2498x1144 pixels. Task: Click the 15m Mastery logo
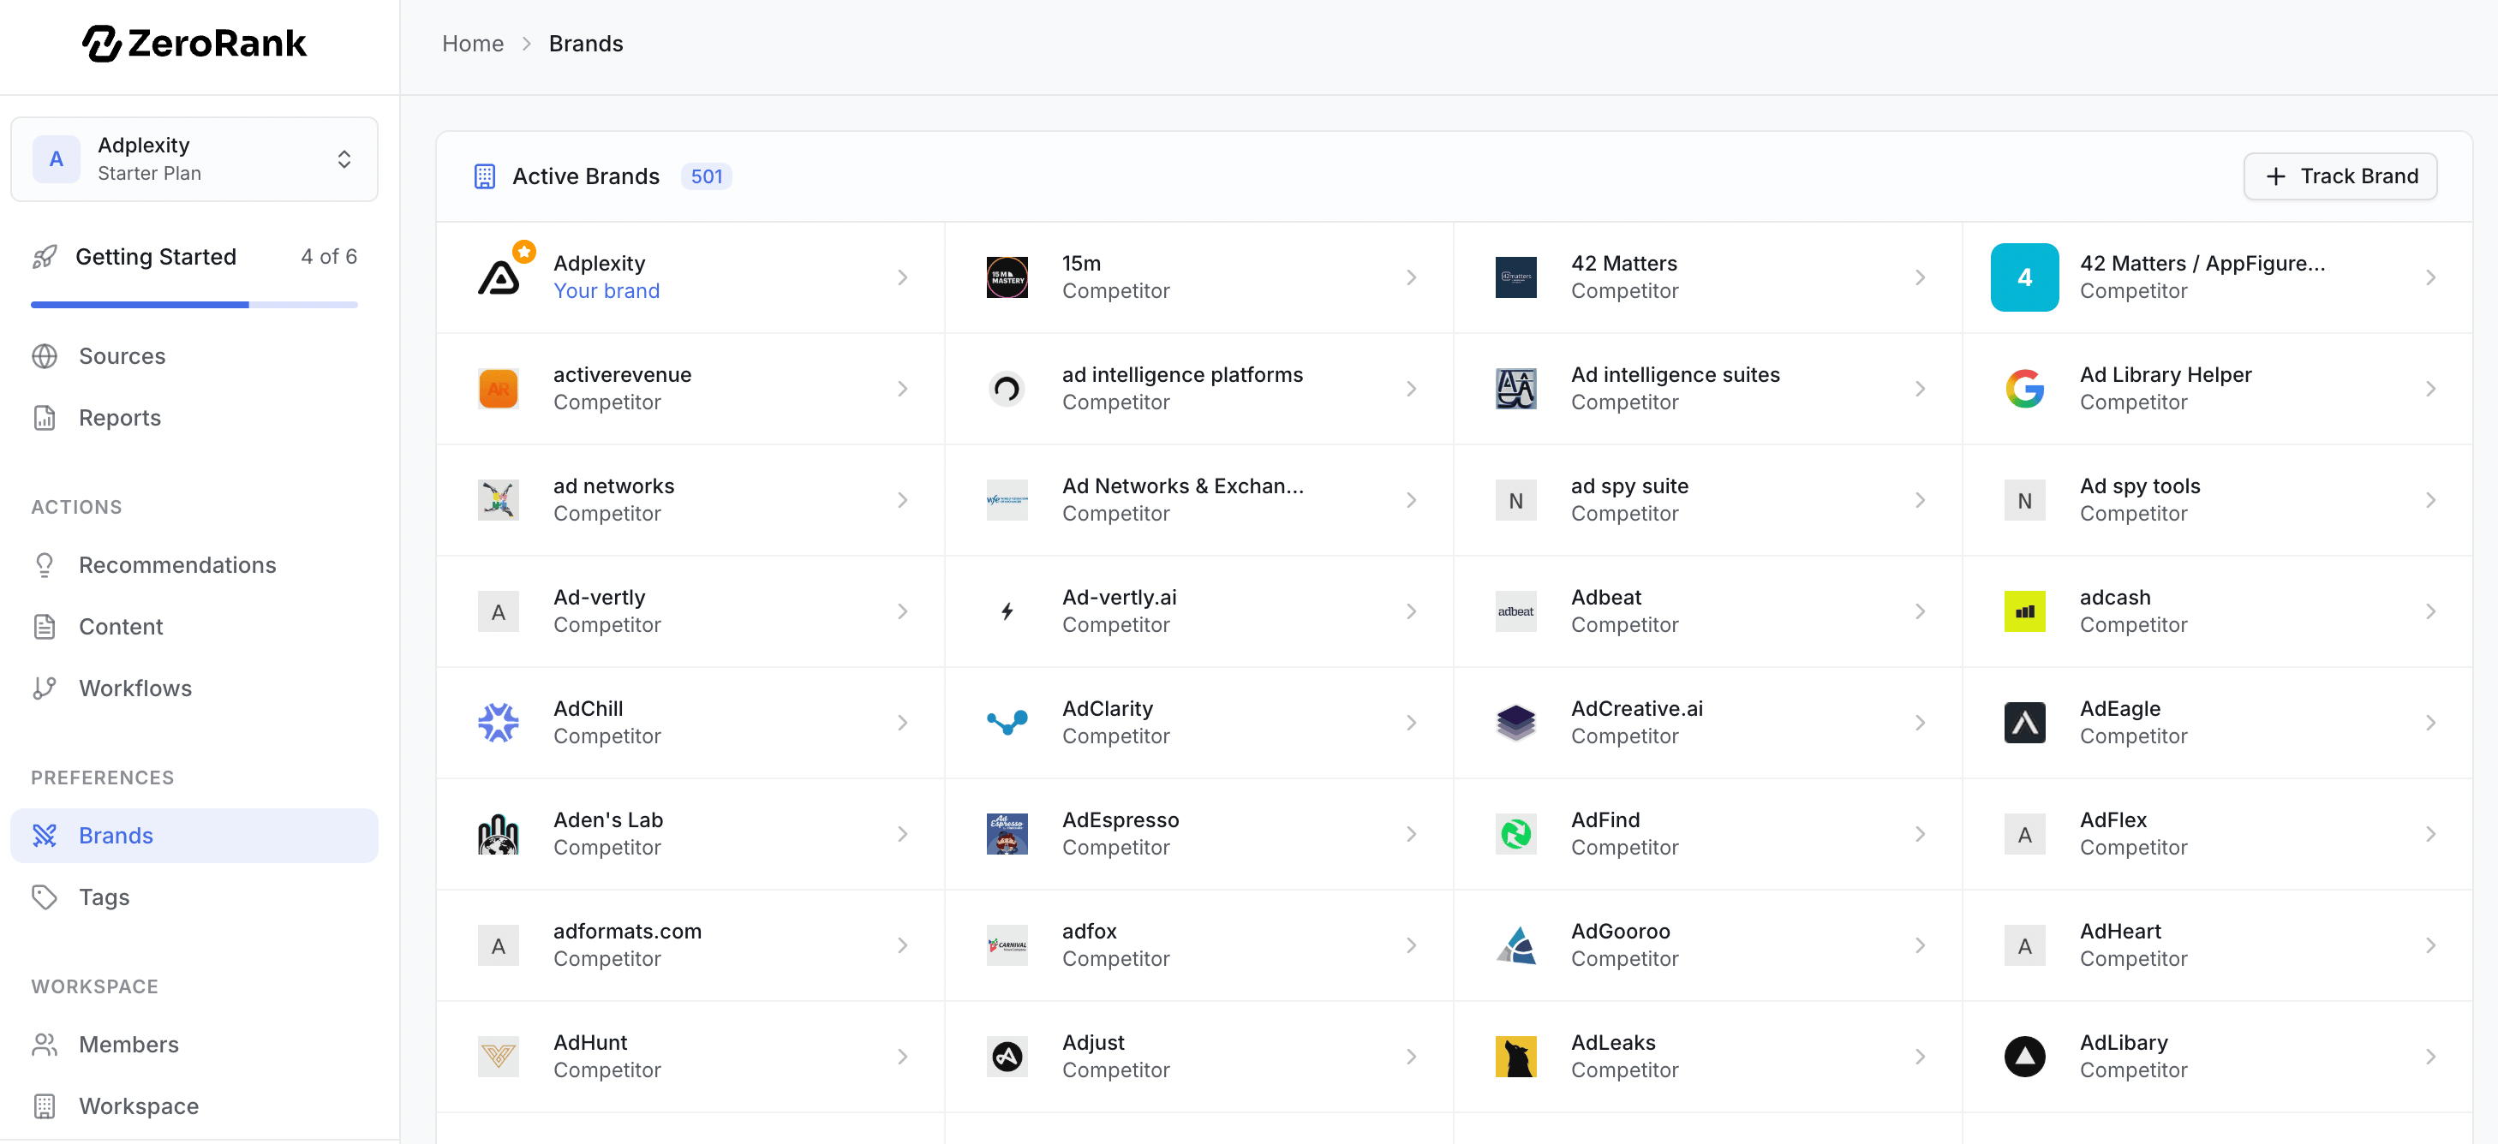pyautogui.click(x=1007, y=277)
